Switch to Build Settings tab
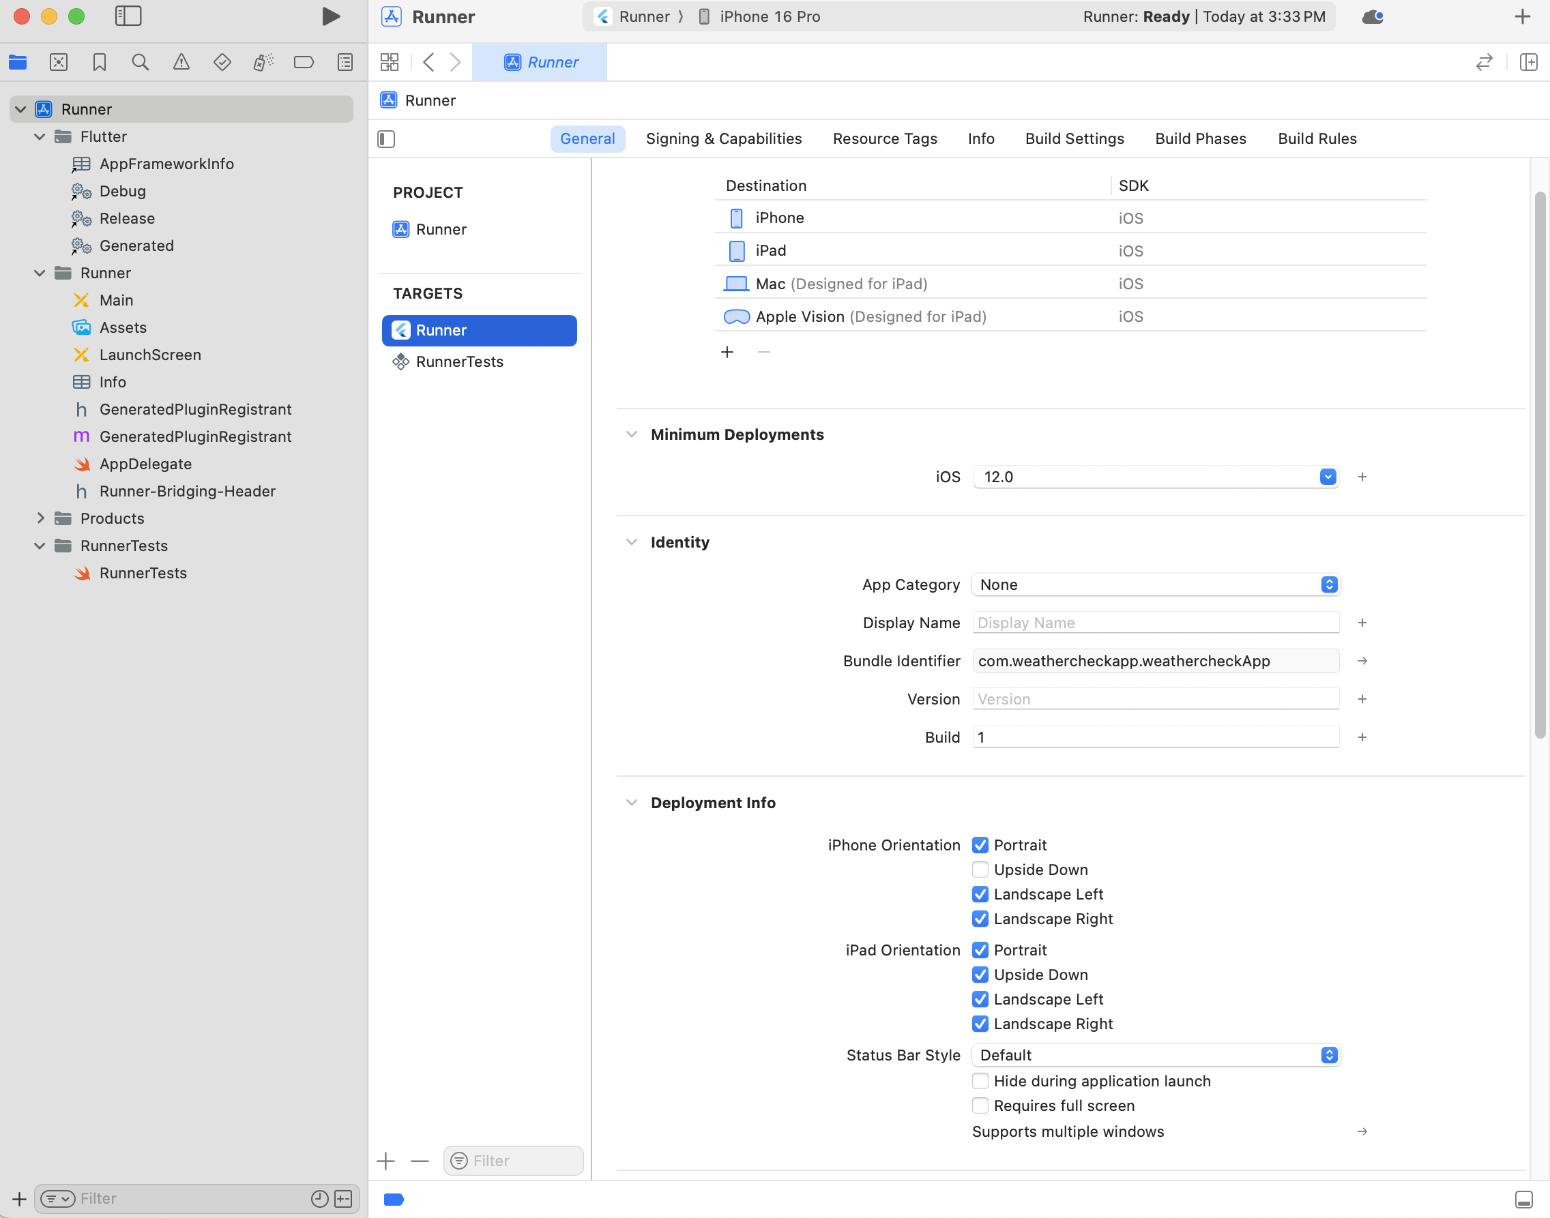Viewport: 1550px width, 1218px height. [x=1074, y=139]
